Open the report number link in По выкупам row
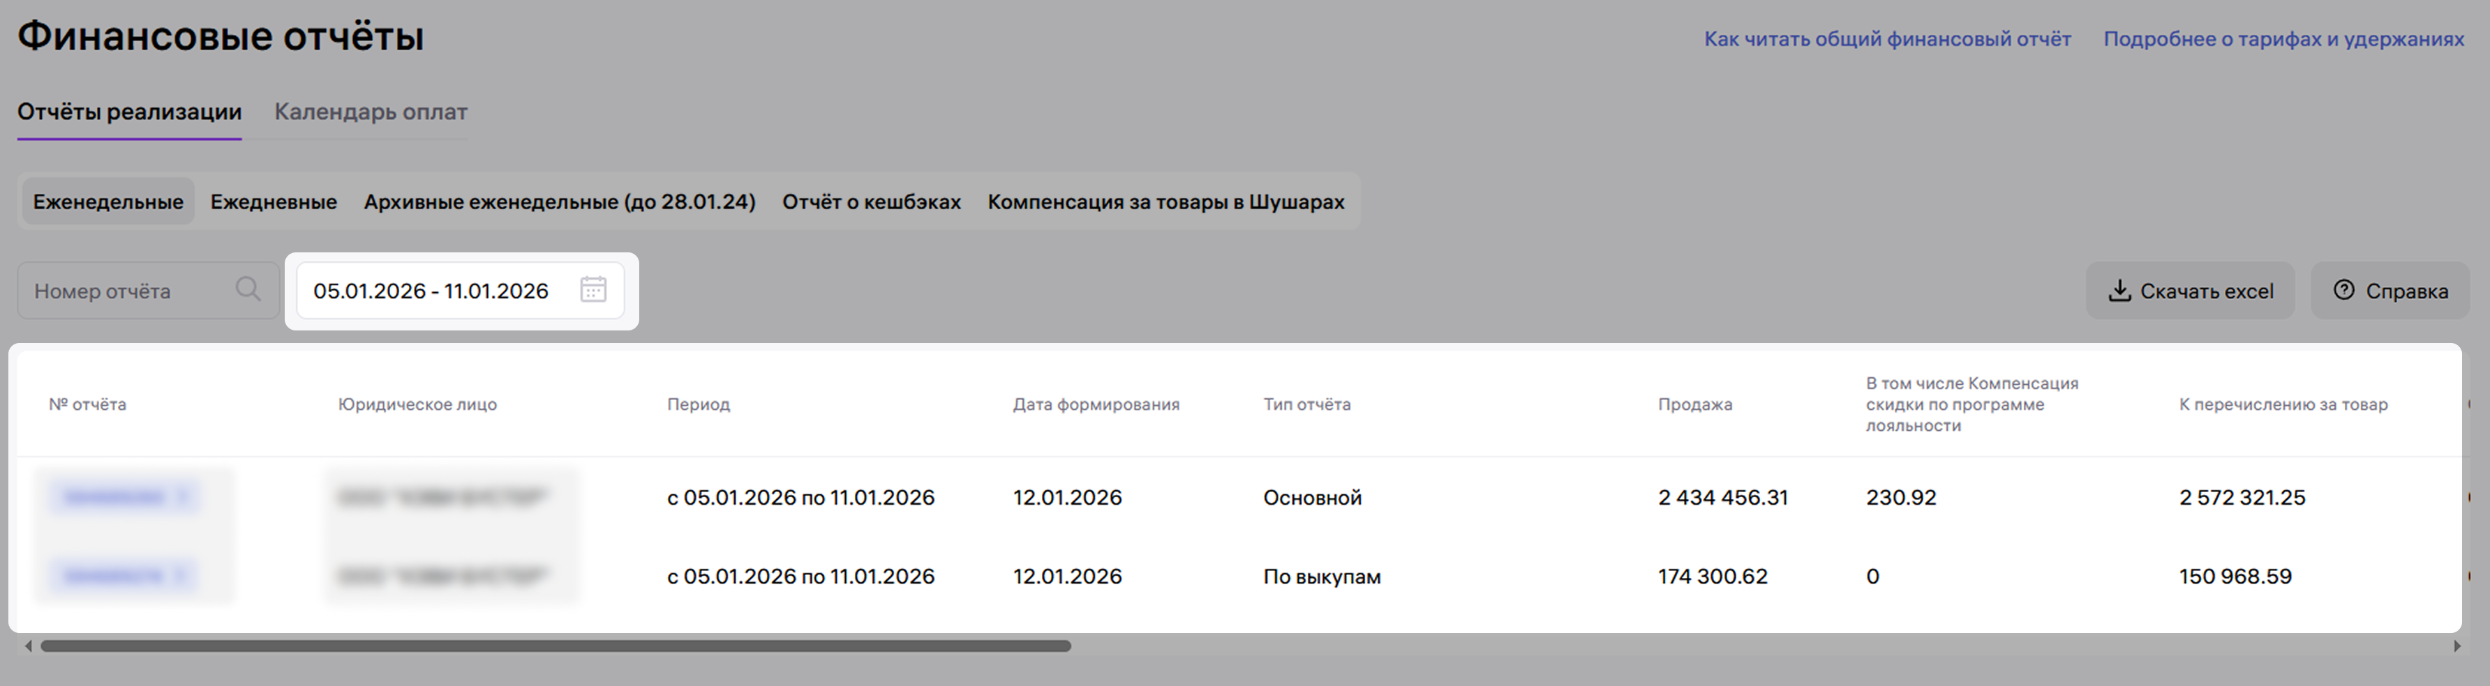The height and width of the screenshot is (686, 2490). pos(114,576)
